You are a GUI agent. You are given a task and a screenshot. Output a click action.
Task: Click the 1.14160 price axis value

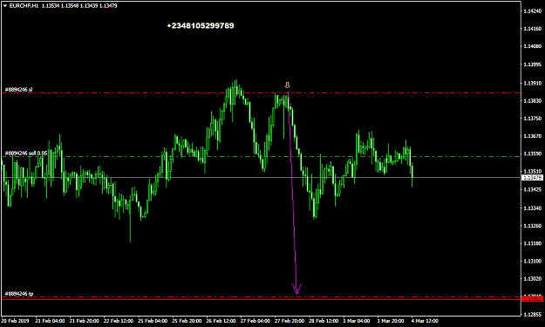pos(533,29)
